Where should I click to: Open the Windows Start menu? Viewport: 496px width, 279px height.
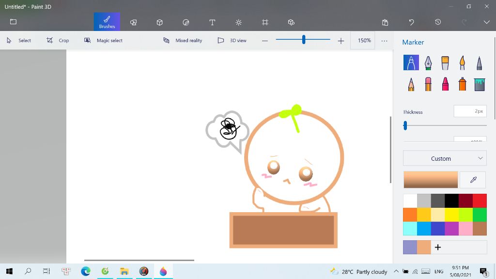point(10,271)
